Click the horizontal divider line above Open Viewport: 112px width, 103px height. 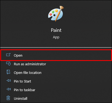(56, 47)
